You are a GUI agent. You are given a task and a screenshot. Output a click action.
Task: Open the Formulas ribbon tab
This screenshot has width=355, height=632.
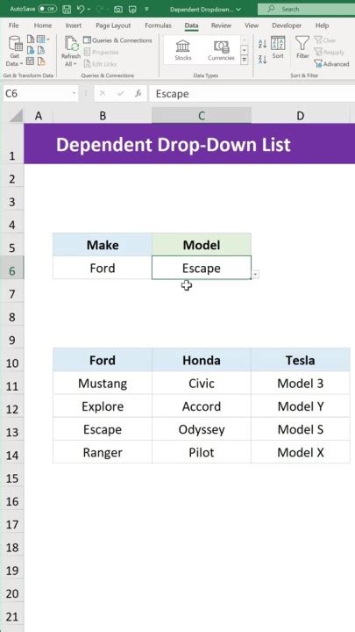[x=158, y=25]
